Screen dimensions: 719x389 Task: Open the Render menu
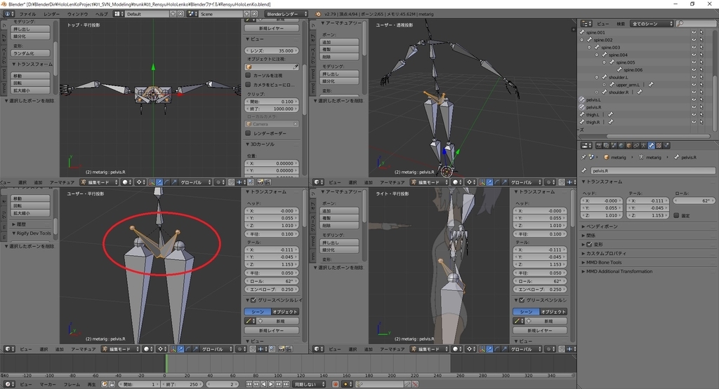51,14
